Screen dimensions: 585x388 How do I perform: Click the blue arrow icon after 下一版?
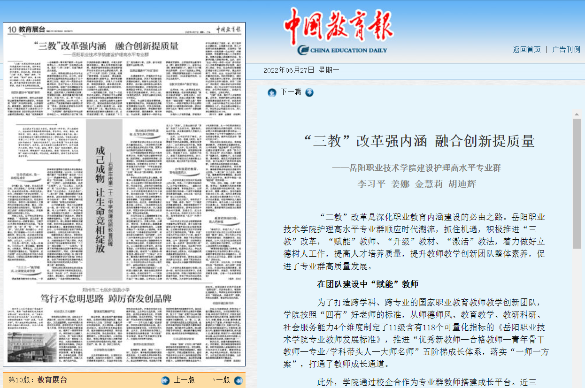point(238,380)
